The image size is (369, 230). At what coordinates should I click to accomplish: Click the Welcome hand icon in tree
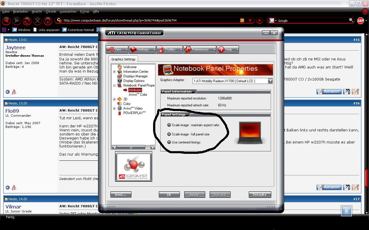(x=120, y=67)
